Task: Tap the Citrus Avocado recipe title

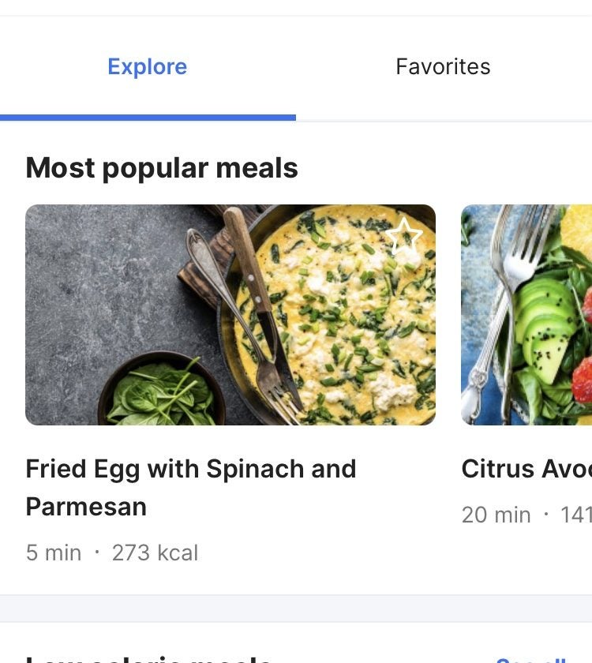Action: (x=526, y=469)
